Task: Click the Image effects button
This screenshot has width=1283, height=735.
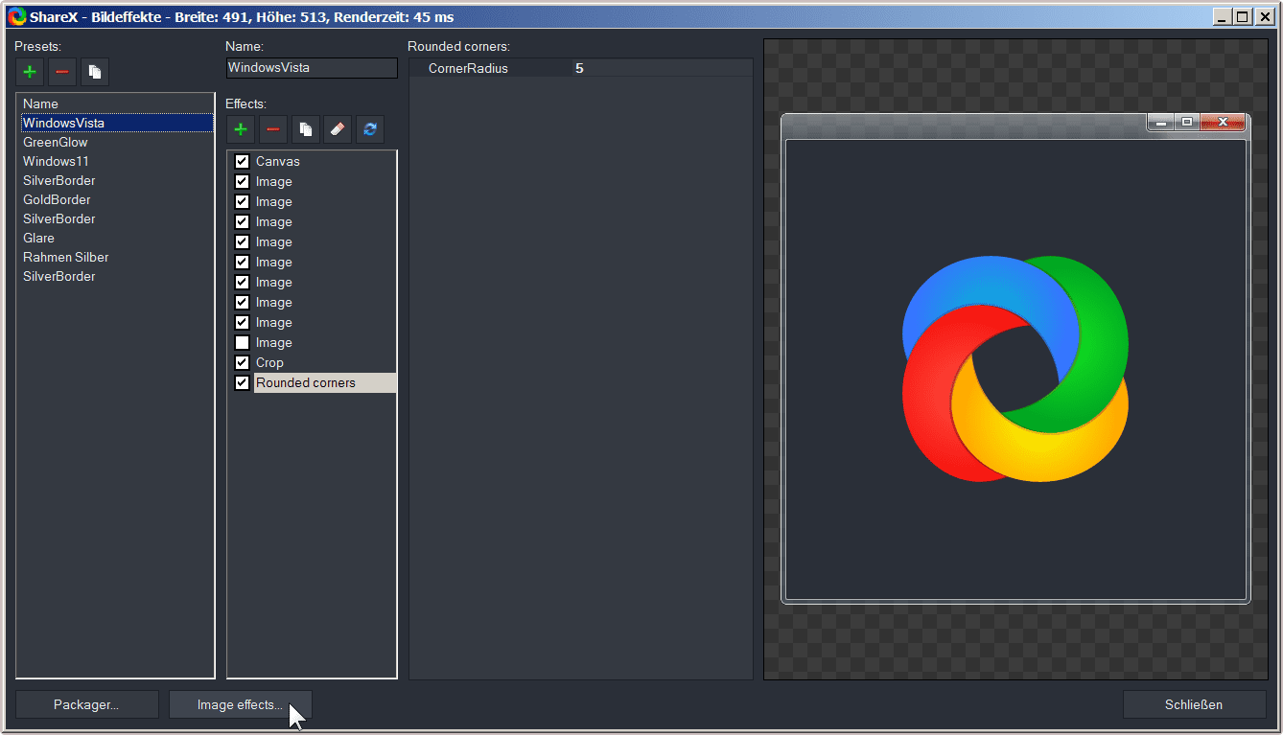Action: pyautogui.click(x=240, y=704)
